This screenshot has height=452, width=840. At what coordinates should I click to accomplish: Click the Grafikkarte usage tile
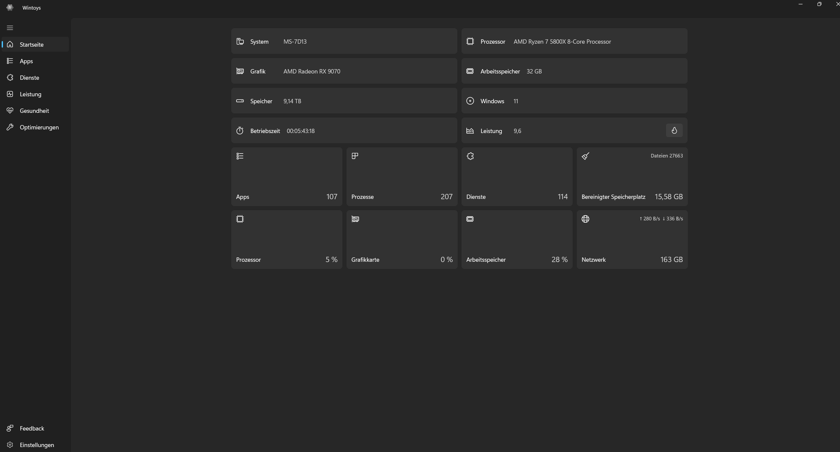(401, 240)
